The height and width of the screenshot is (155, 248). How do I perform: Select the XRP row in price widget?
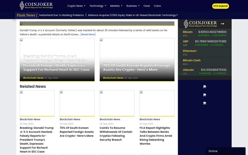pyautogui.click(x=205, y=43)
